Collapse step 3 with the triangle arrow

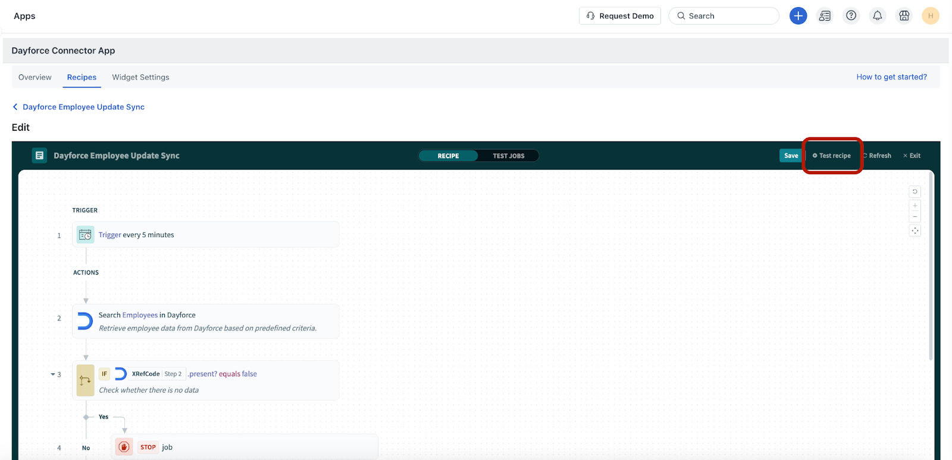point(52,374)
